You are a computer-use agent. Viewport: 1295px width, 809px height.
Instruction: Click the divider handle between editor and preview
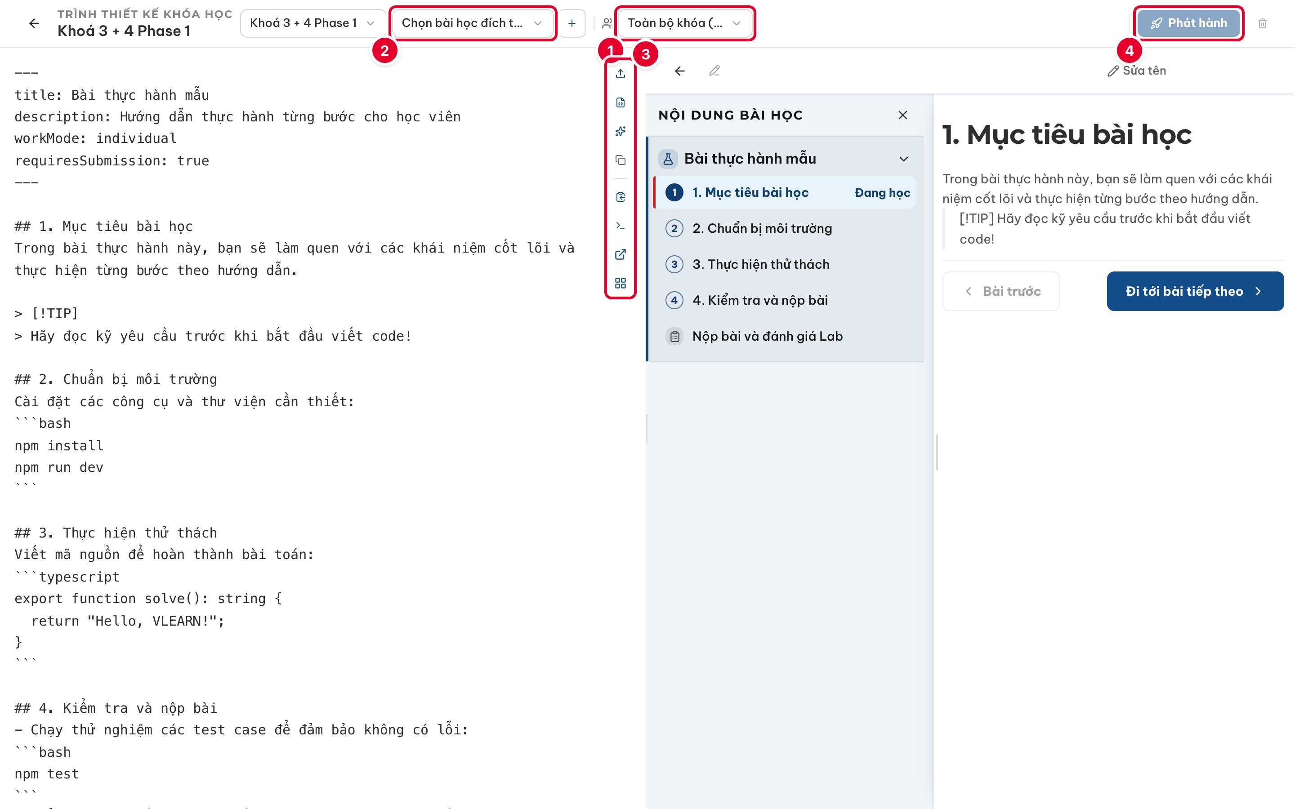click(647, 429)
